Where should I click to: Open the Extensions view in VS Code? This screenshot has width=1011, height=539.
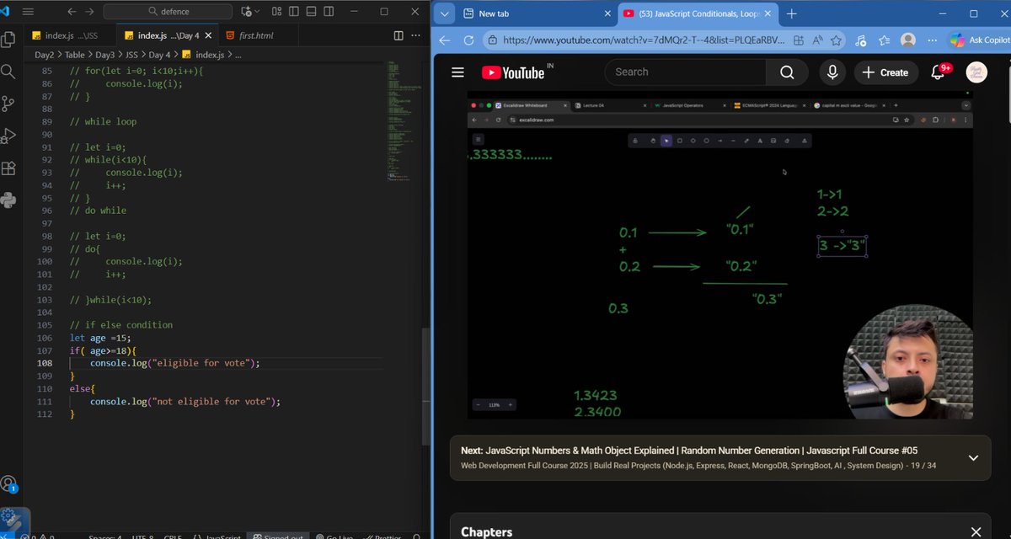pos(8,168)
